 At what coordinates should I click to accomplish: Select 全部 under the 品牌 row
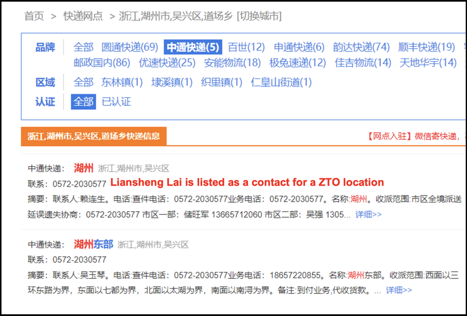tap(83, 47)
